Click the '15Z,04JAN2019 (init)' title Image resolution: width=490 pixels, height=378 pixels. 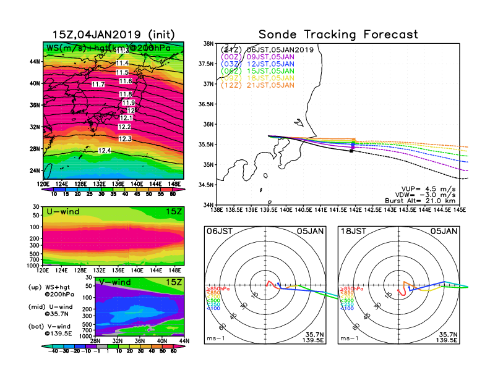tap(113, 35)
